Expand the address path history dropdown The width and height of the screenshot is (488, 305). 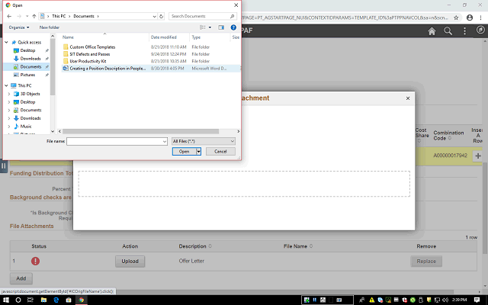click(x=154, y=16)
